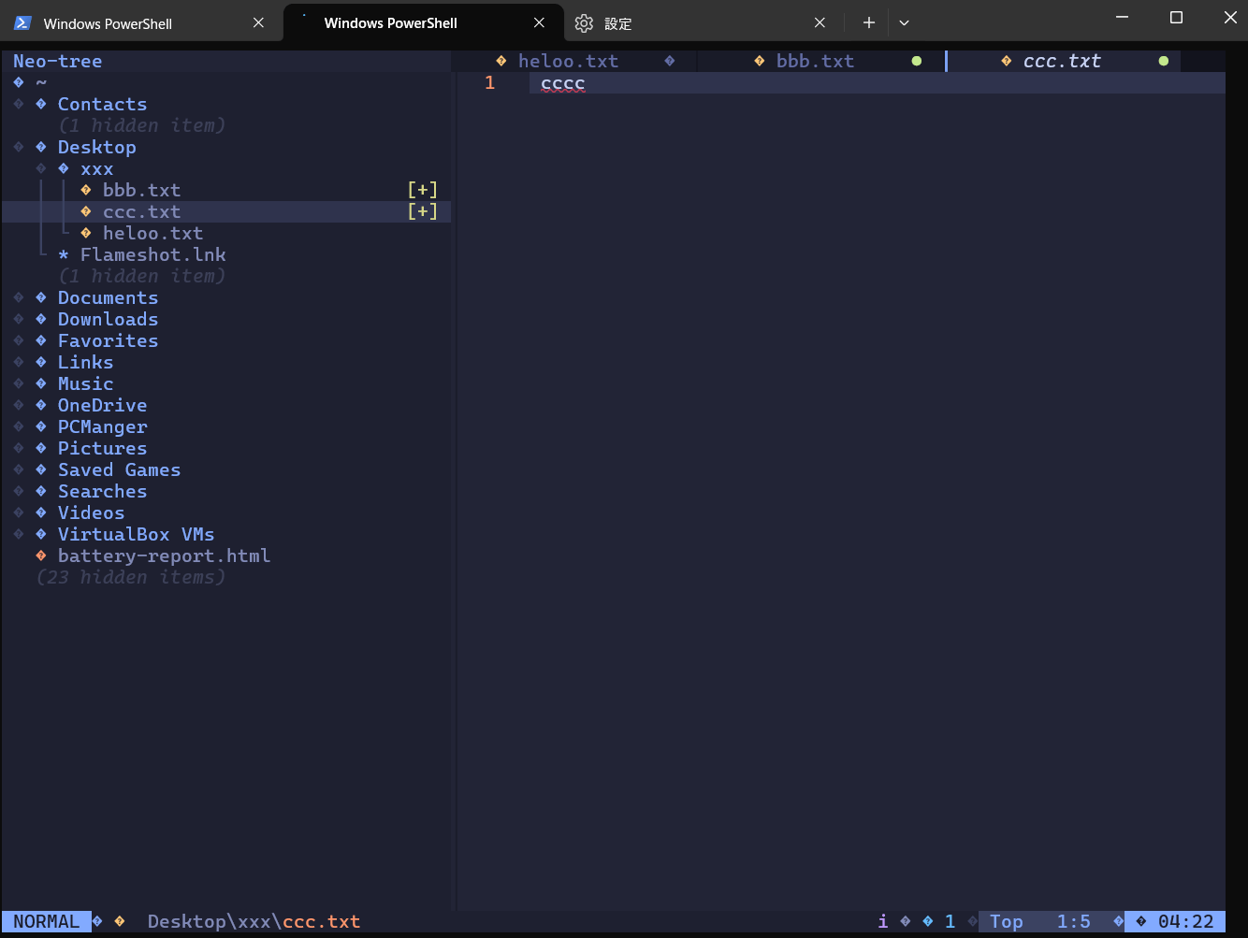1248x938 pixels.
Task: Select ccc.txt in the file tree
Action: click(x=142, y=211)
